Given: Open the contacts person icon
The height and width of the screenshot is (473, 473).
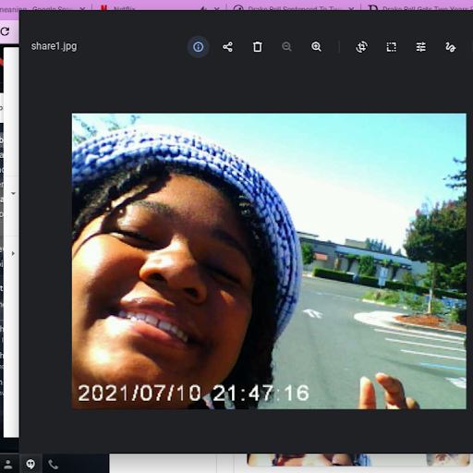Looking at the screenshot, I should click(x=8, y=464).
